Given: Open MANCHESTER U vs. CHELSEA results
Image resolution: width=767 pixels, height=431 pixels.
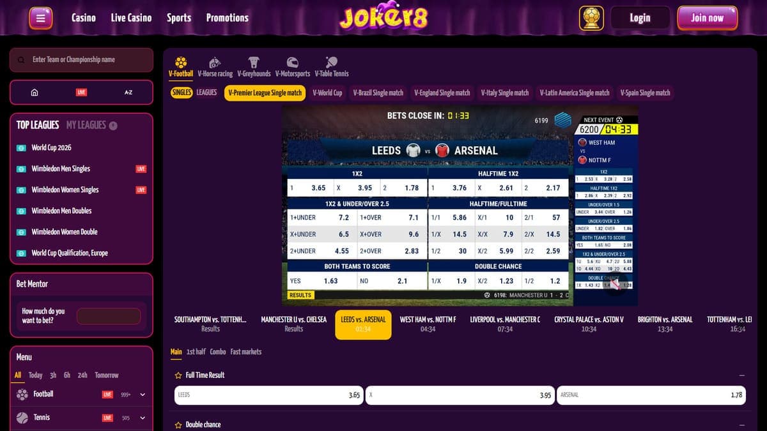Looking at the screenshot, I should click(x=293, y=324).
